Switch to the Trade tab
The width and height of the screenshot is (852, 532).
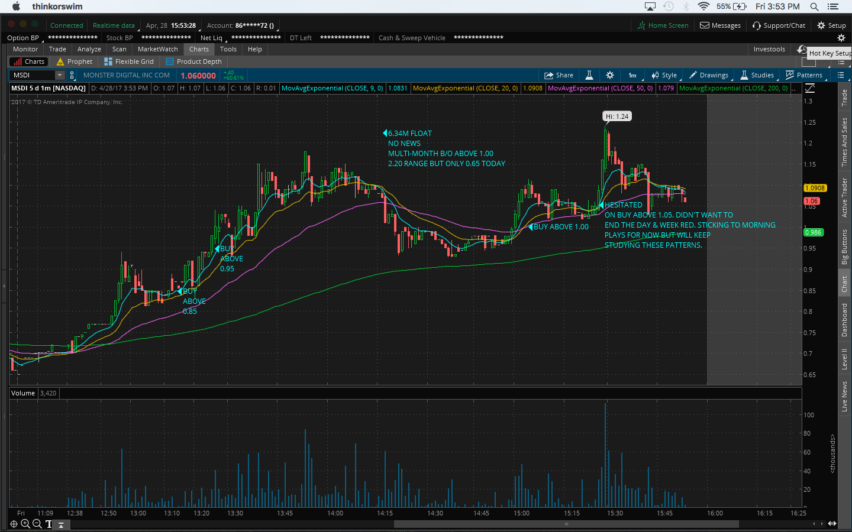(57, 49)
